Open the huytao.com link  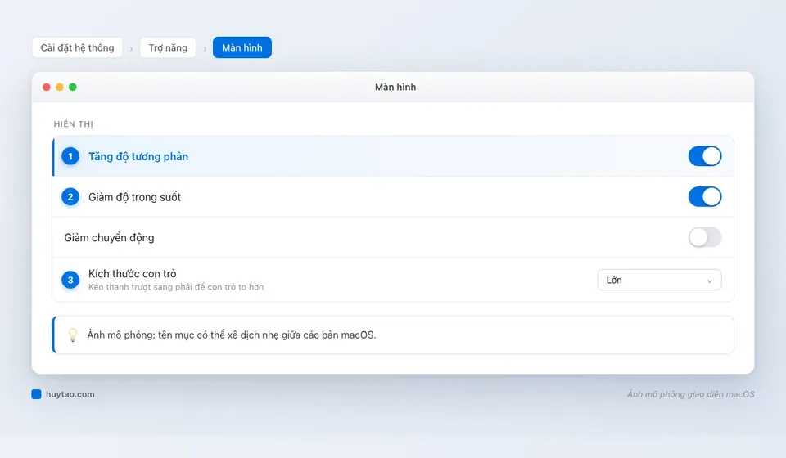70,394
